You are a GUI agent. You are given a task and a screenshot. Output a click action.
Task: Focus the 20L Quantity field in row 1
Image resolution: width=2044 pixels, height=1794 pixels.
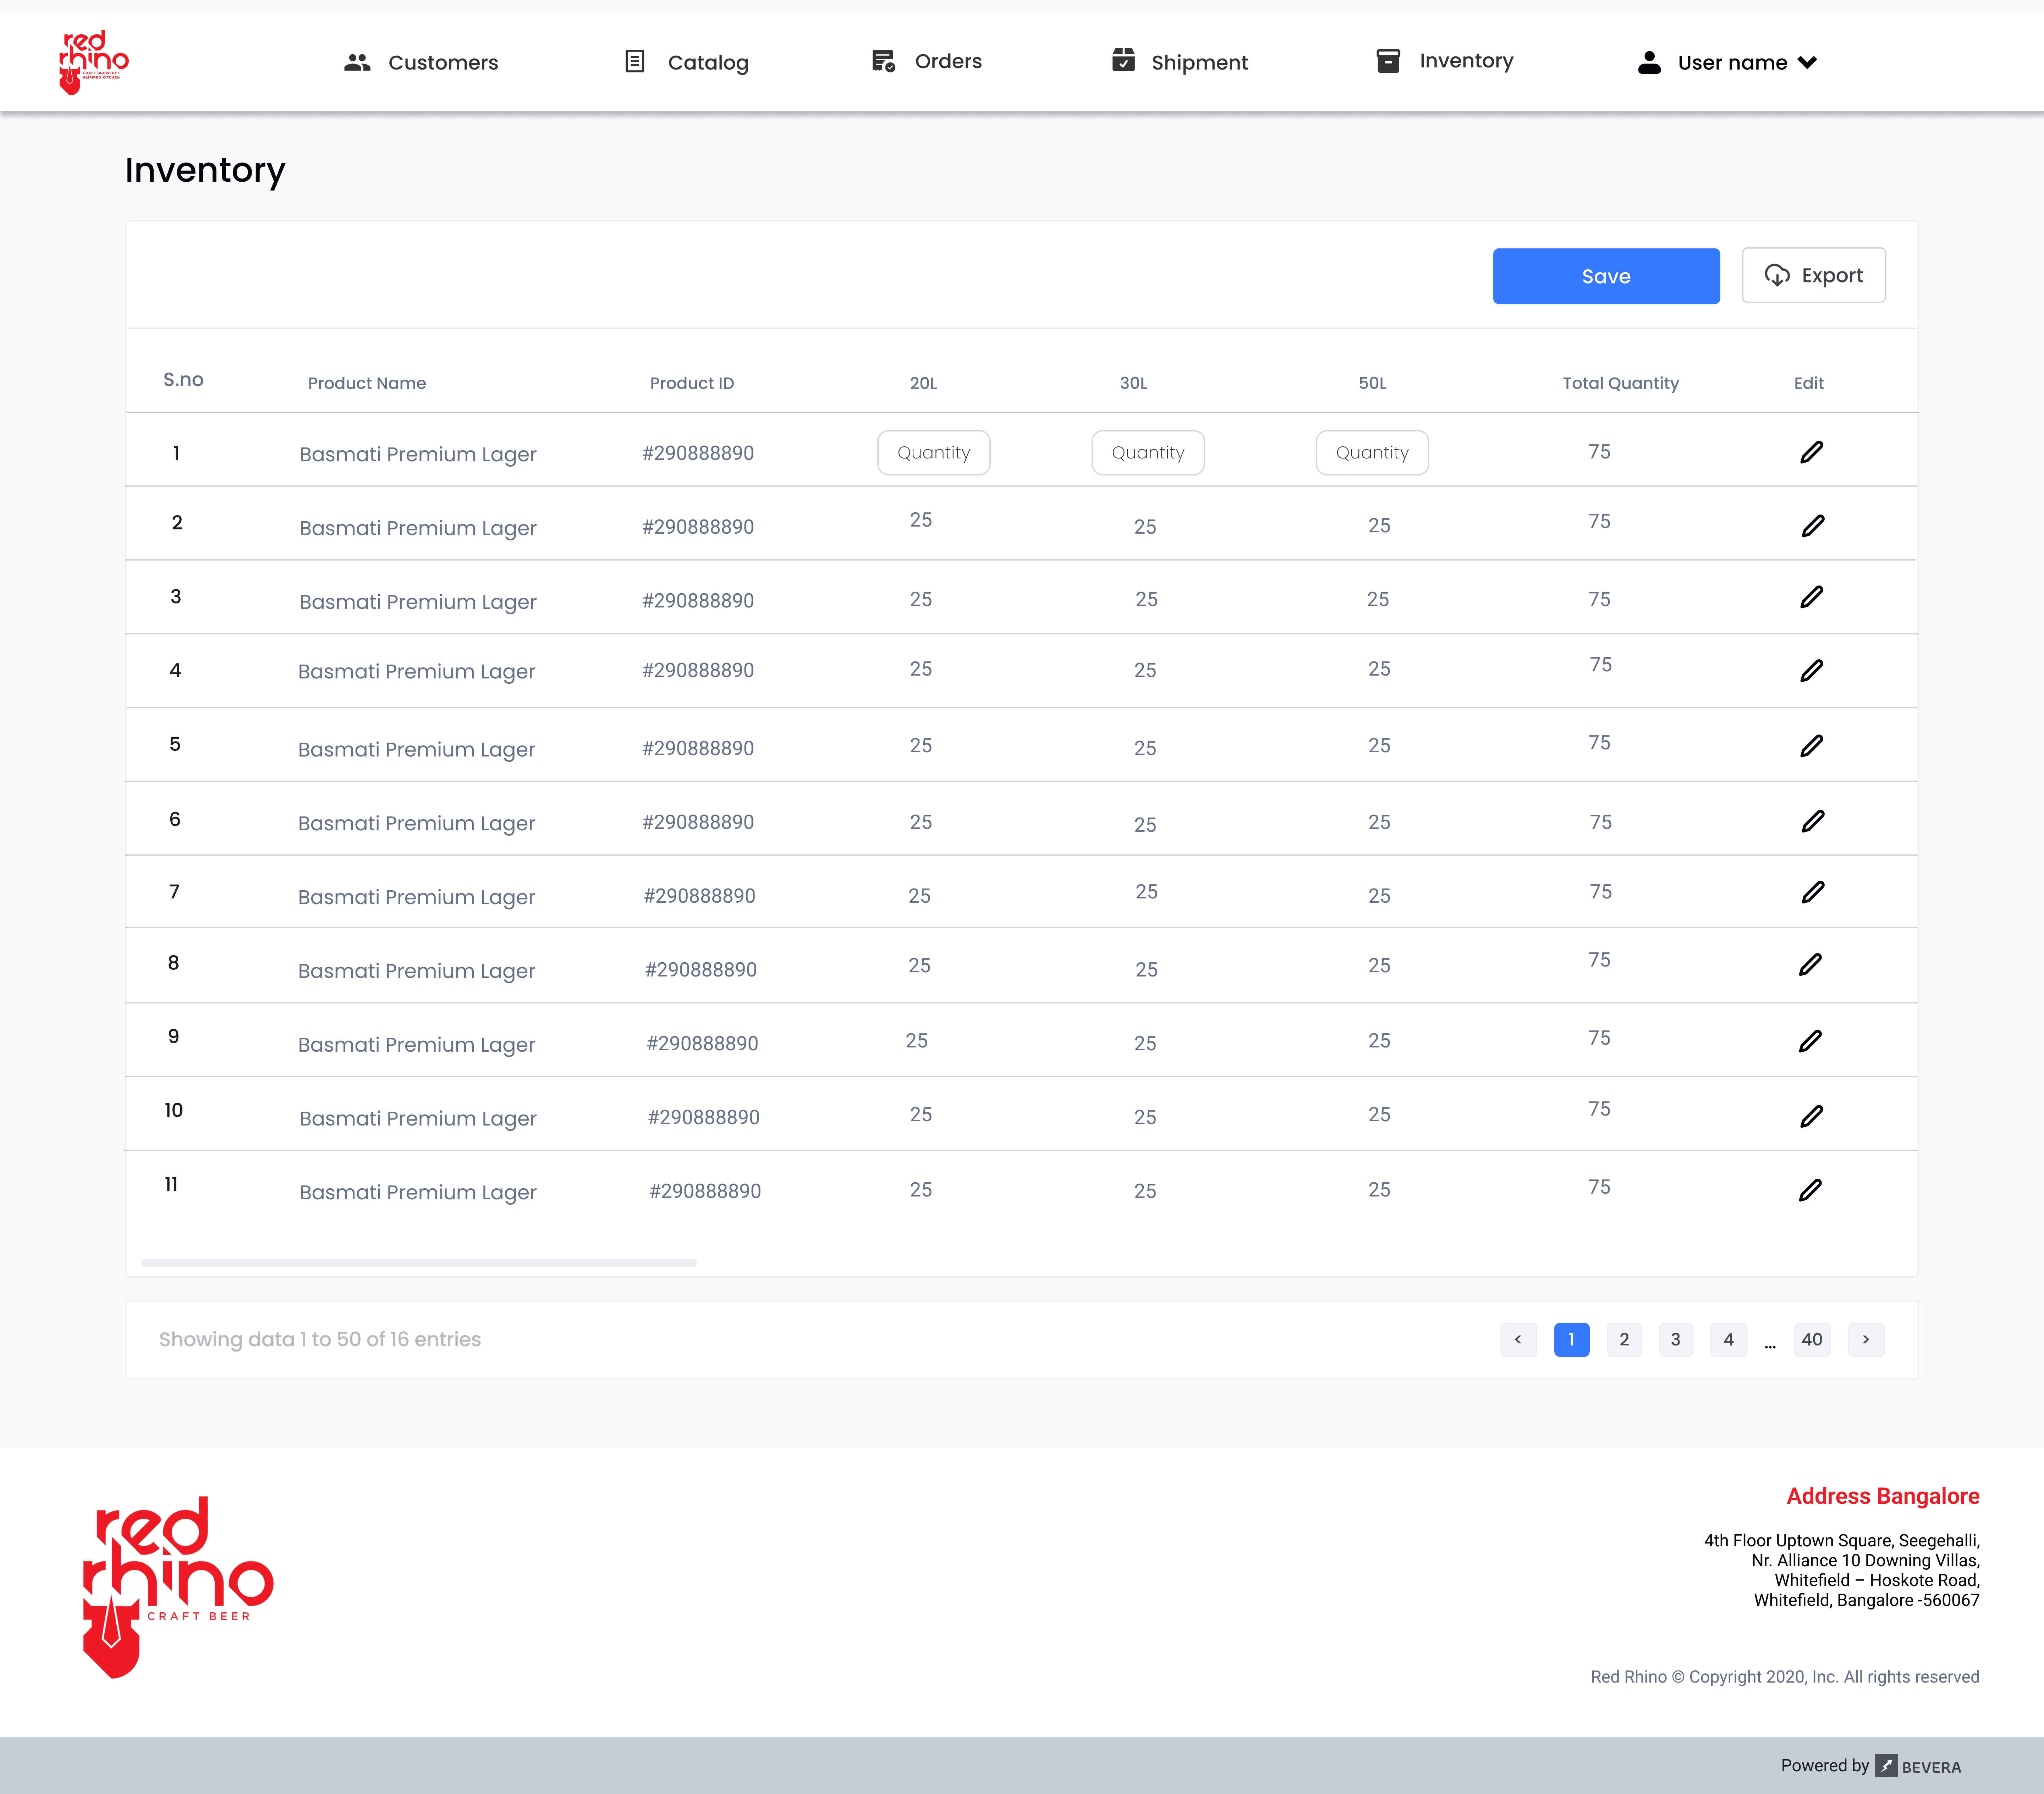(934, 453)
